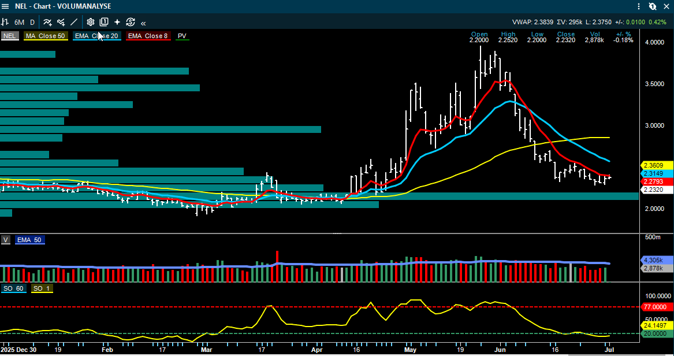The height and width of the screenshot is (356, 674).
Task: Click the Vol value 2,878k in header
Action: point(594,40)
